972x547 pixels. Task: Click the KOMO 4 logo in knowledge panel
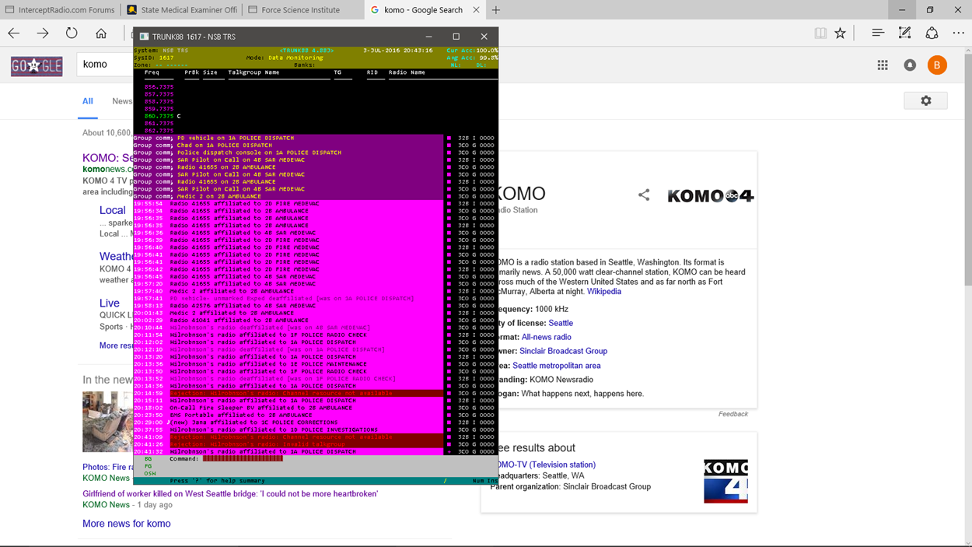(x=711, y=196)
